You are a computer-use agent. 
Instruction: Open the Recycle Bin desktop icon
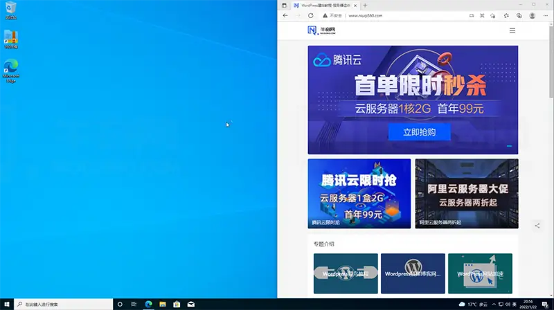coord(10,10)
